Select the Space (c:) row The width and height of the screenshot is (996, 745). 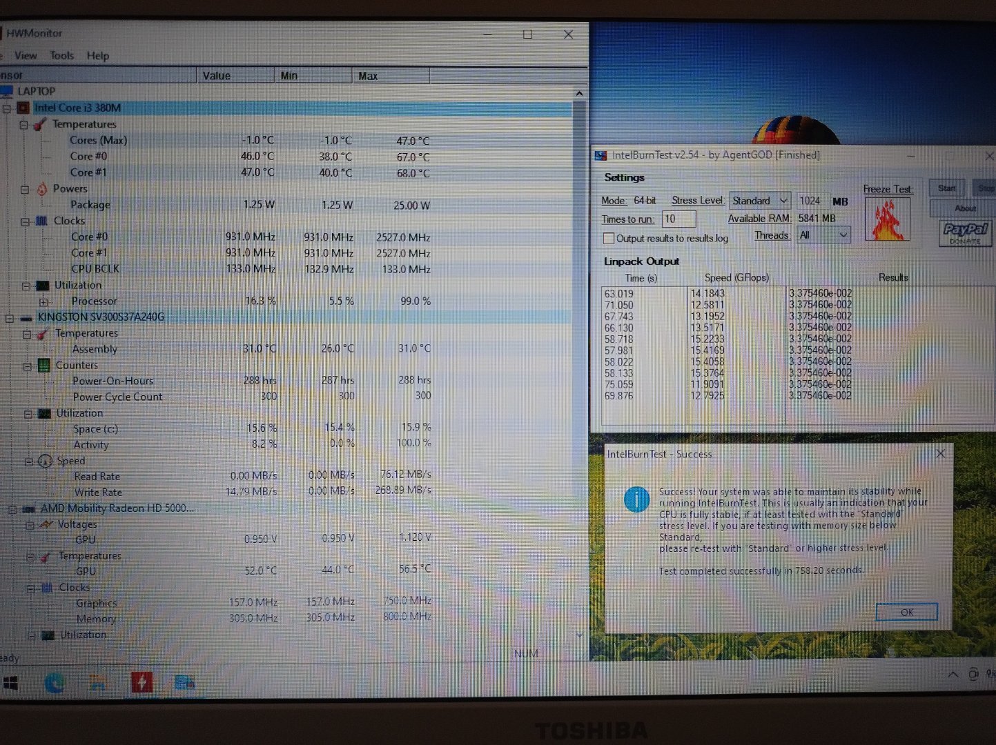tap(286, 428)
